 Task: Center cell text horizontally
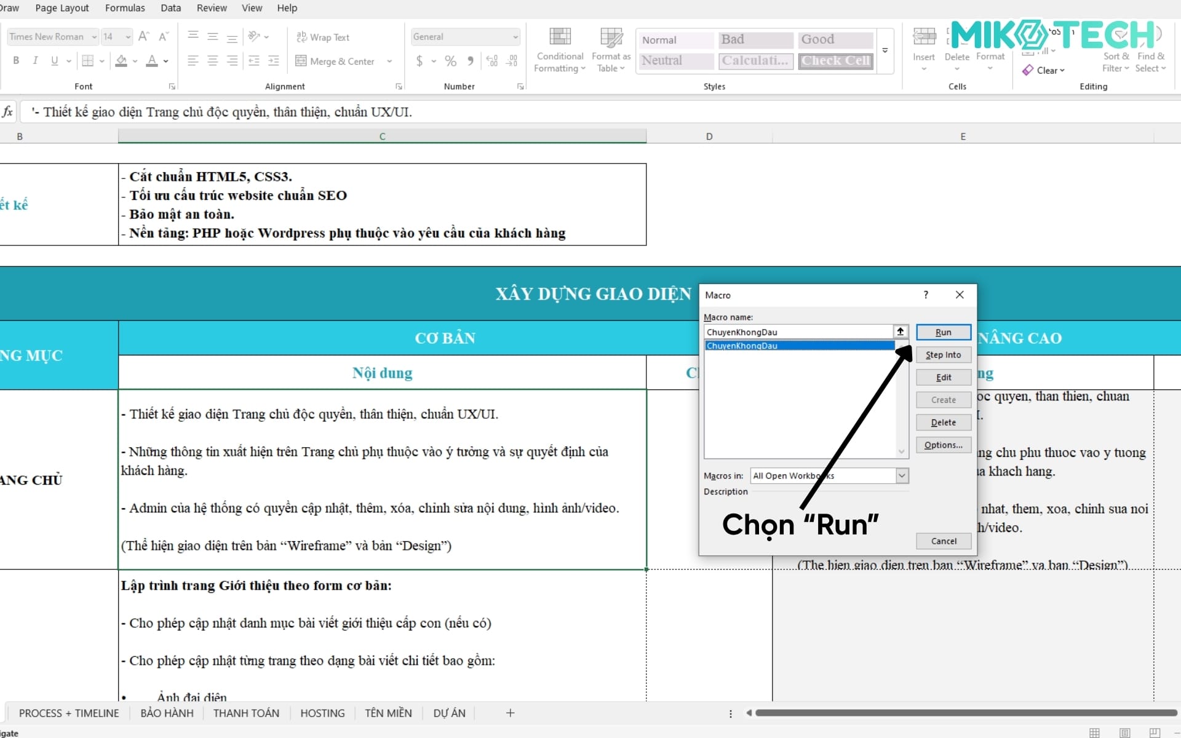point(213,61)
